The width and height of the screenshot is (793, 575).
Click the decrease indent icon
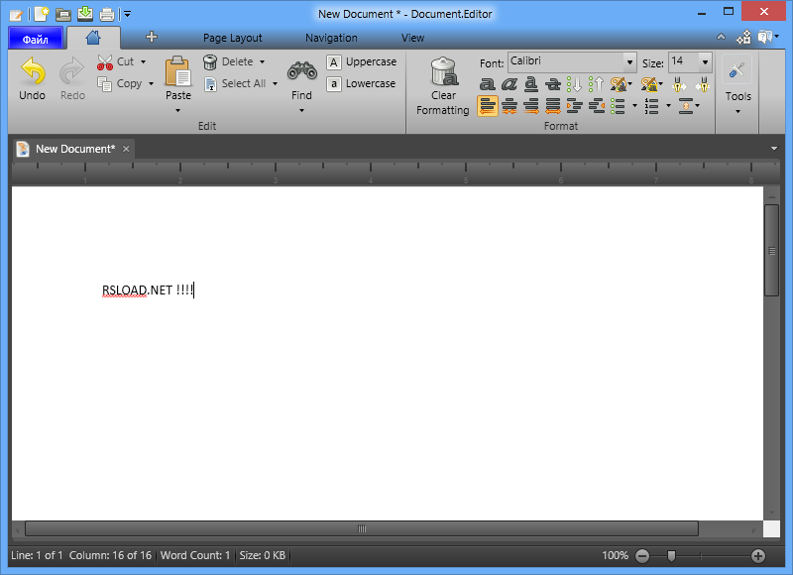[x=597, y=106]
